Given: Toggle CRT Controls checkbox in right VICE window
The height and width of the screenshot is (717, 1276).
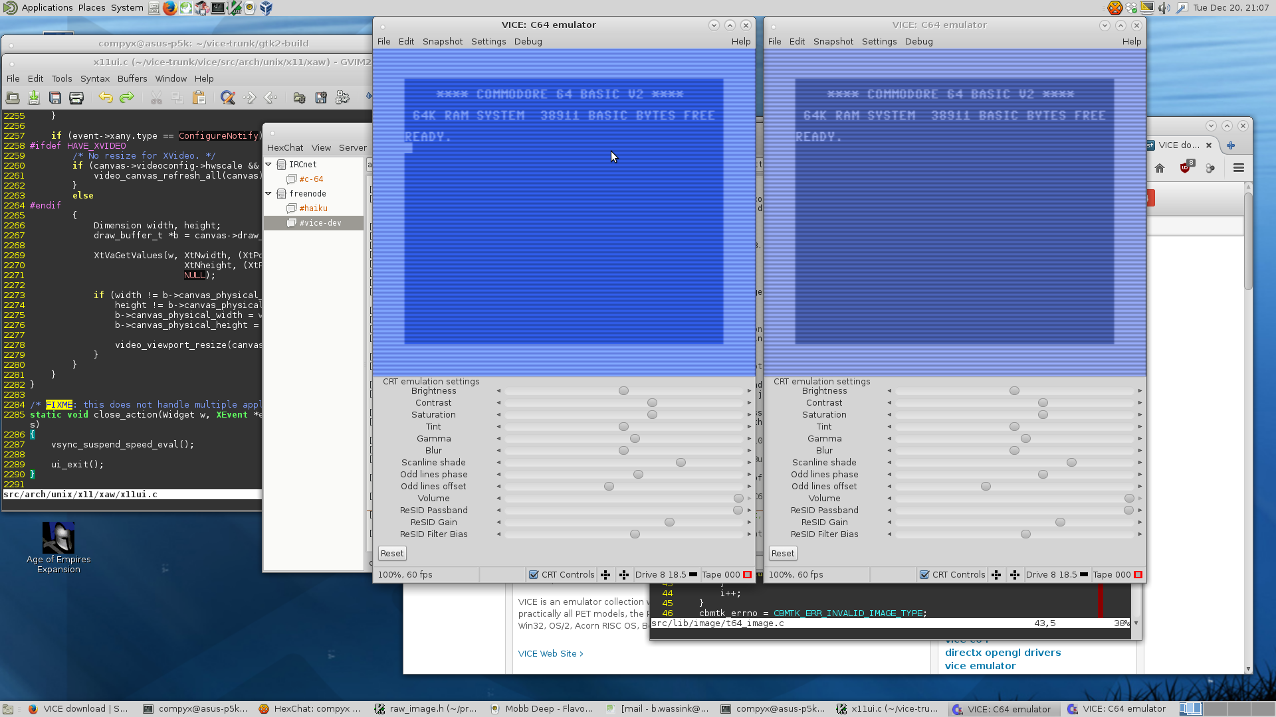Looking at the screenshot, I should pyautogui.click(x=924, y=575).
